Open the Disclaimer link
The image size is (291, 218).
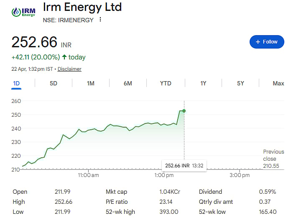69,69
